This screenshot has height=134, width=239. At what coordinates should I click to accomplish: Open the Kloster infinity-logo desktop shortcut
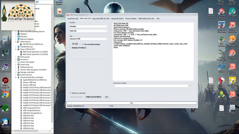pos(221,68)
